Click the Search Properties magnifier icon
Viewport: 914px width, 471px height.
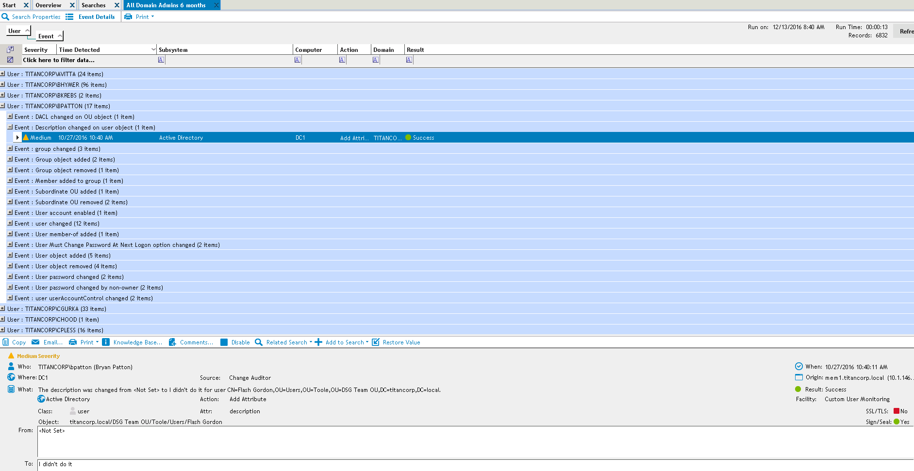(x=5, y=17)
